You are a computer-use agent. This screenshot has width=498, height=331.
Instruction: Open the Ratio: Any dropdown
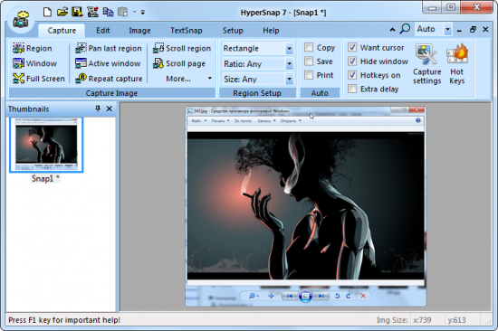click(290, 64)
